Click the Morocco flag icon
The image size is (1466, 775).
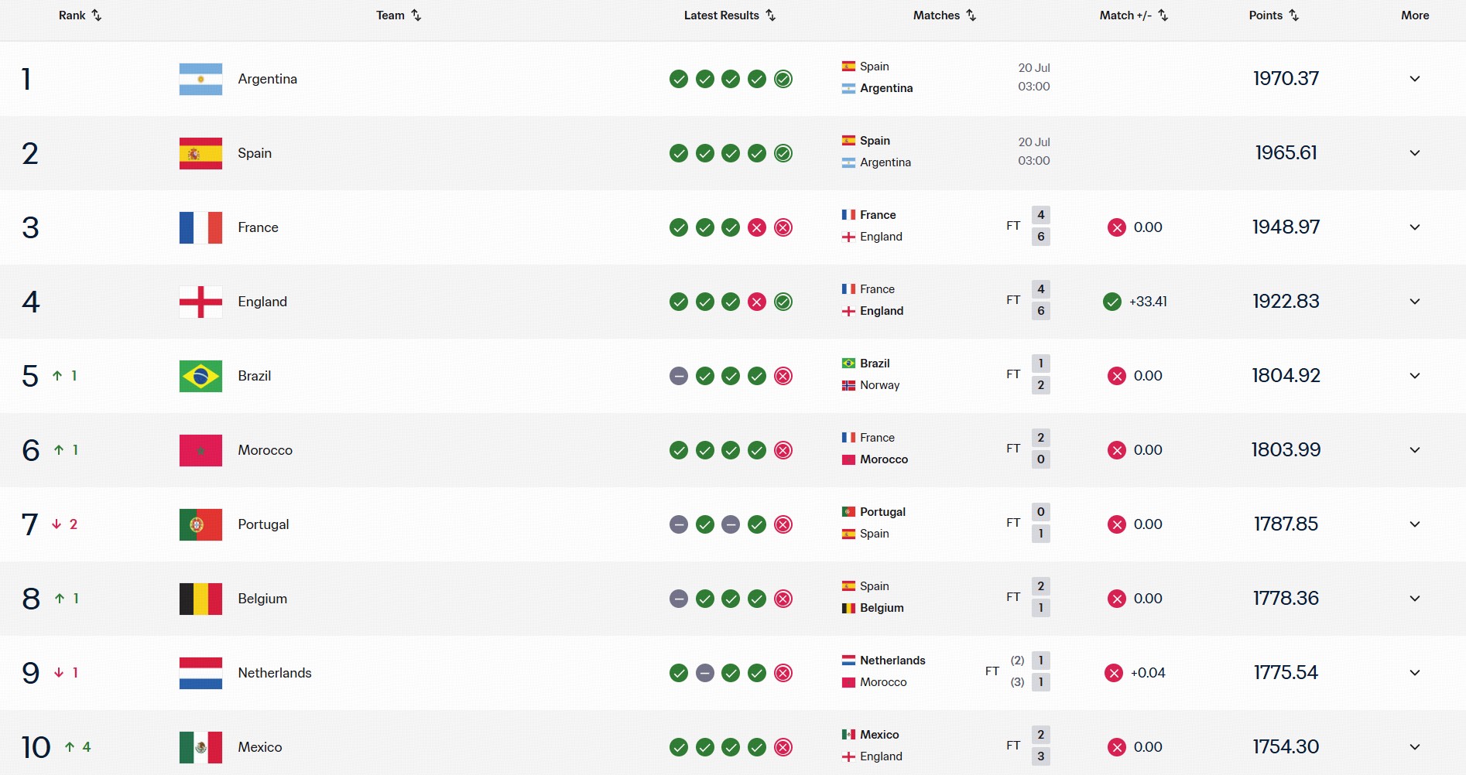pos(200,450)
